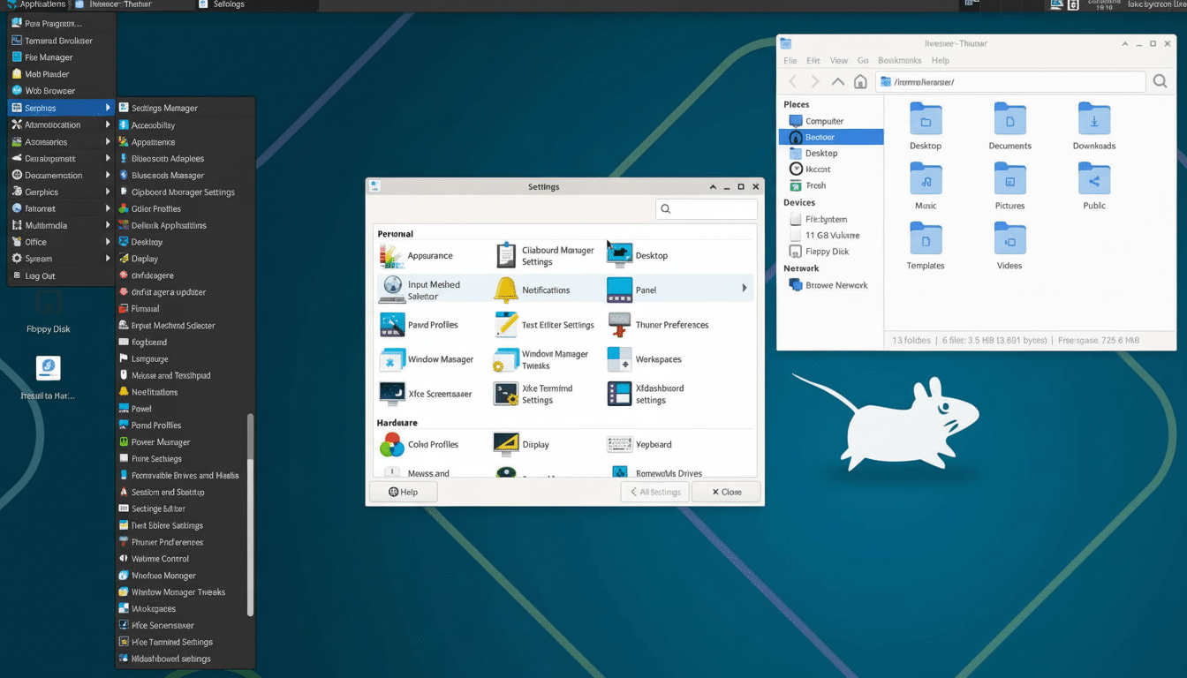The width and height of the screenshot is (1187, 678).
Task: Open Color Profiles settings
Action: (432, 444)
